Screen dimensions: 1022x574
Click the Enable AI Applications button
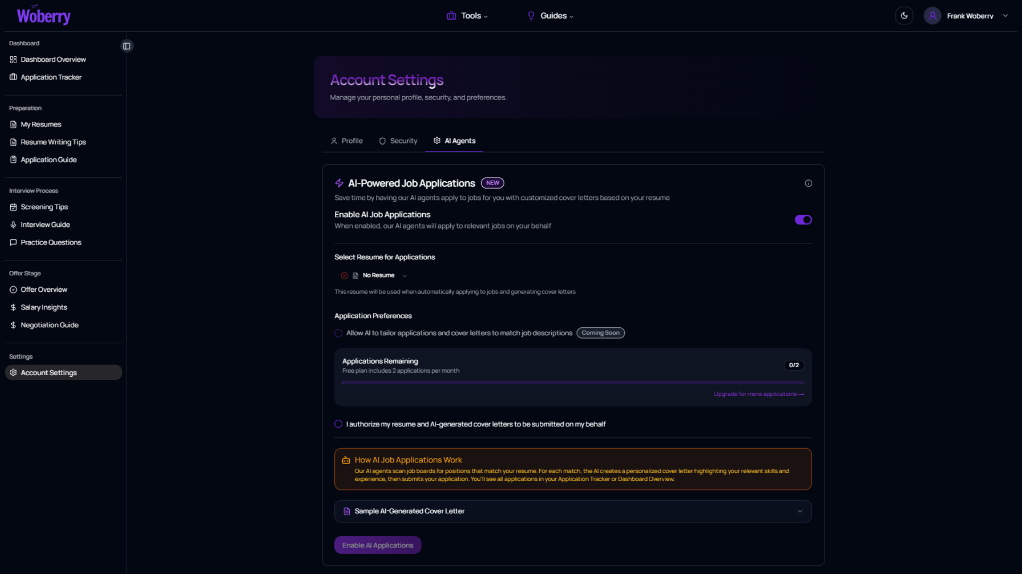click(377, 545)
